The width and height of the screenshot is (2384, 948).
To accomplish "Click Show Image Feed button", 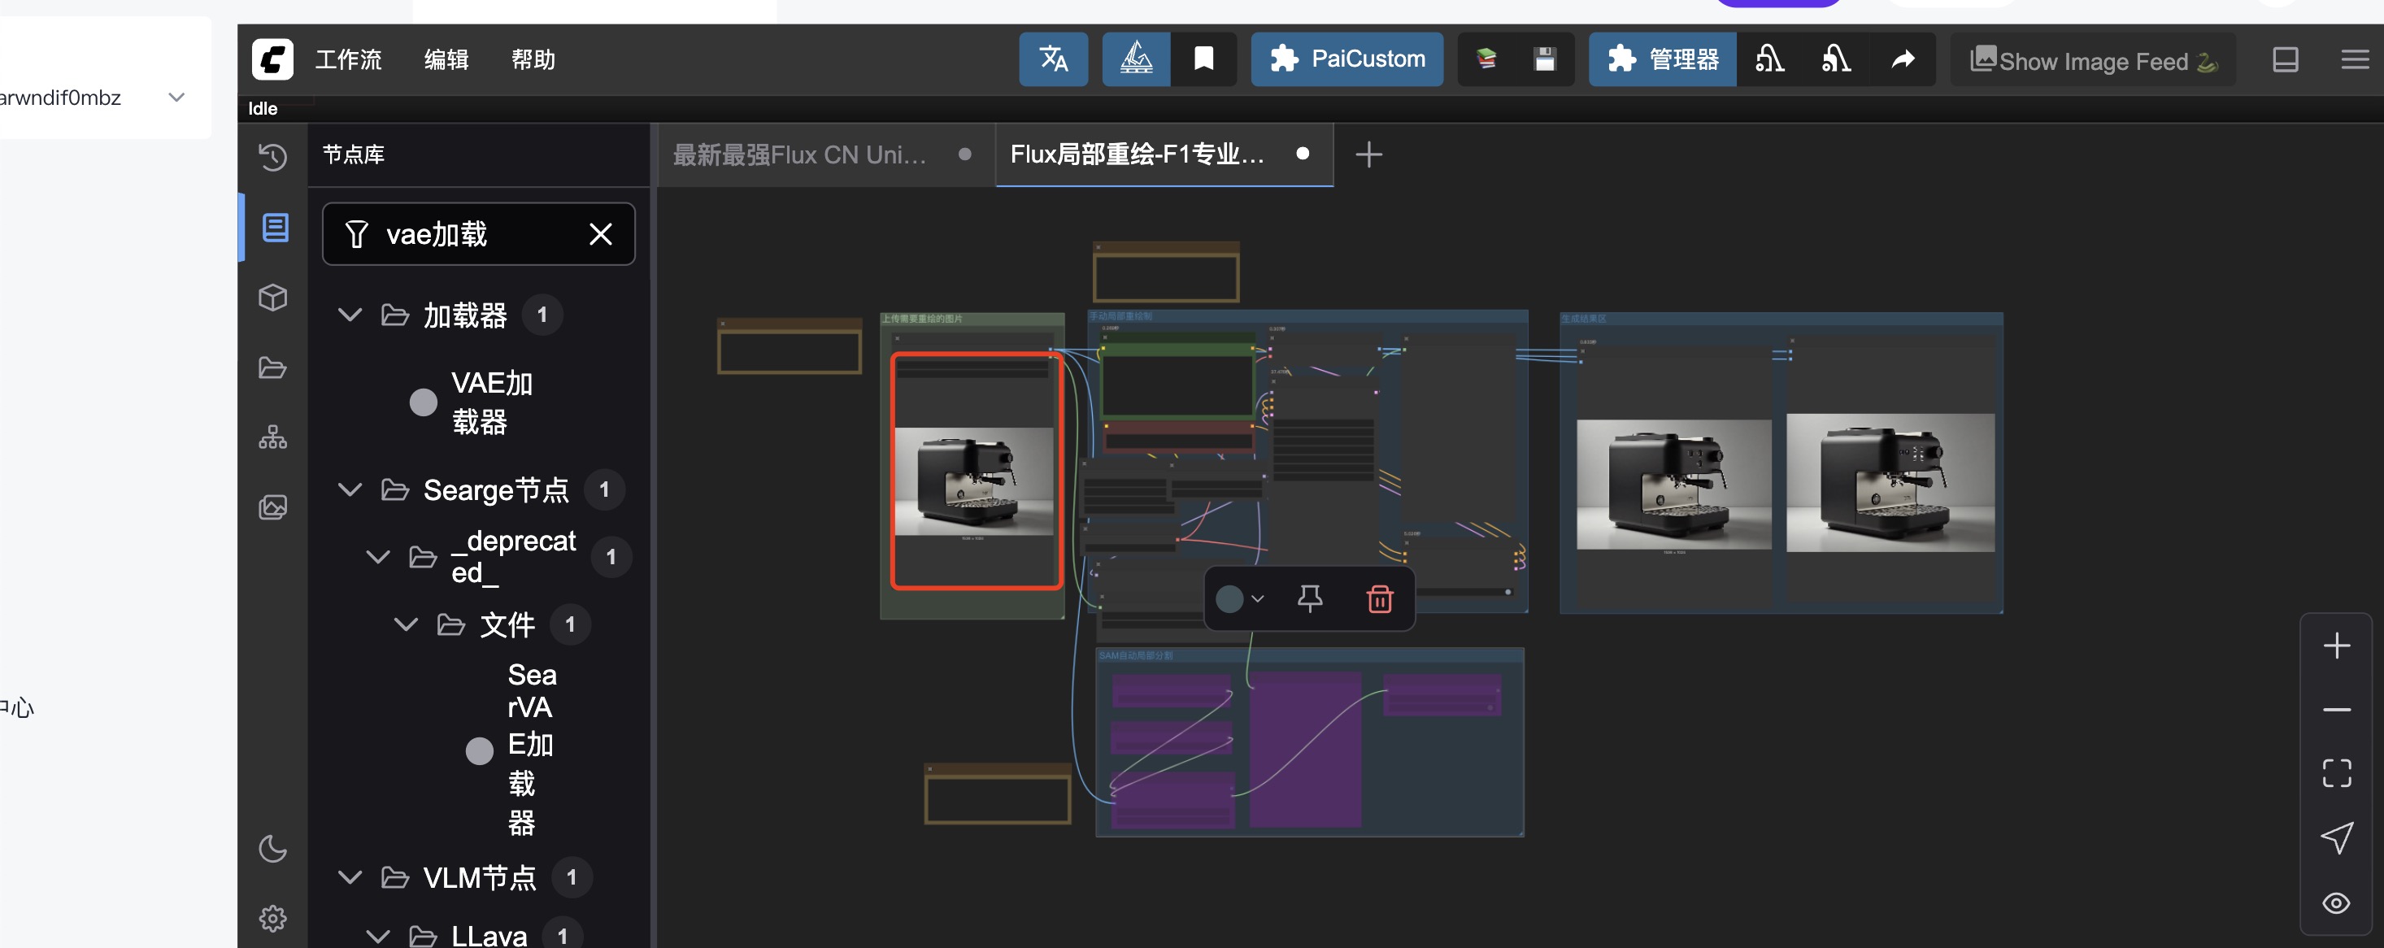I will (x=2092, y=61).
